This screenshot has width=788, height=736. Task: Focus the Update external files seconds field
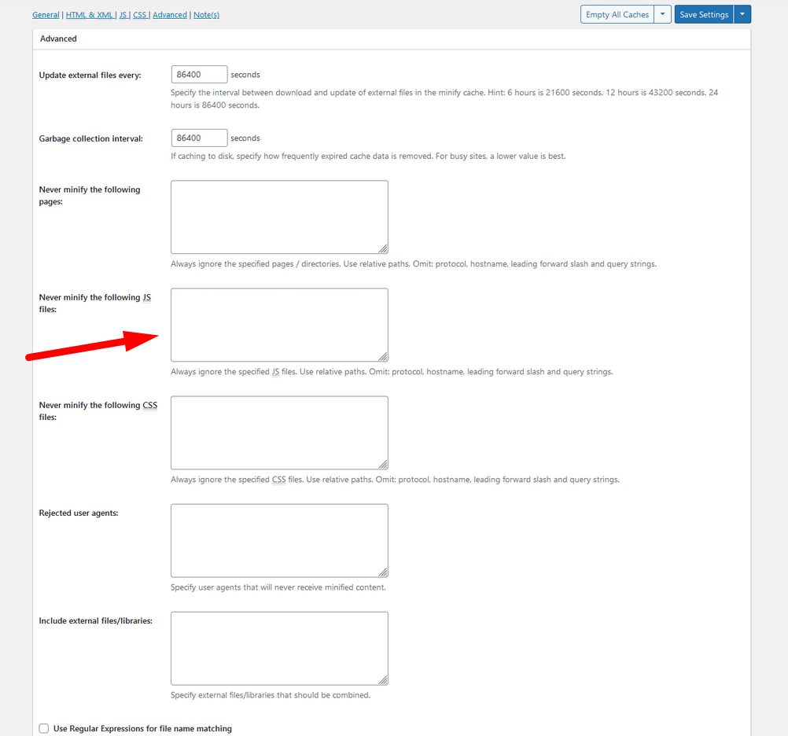point(199,75)
